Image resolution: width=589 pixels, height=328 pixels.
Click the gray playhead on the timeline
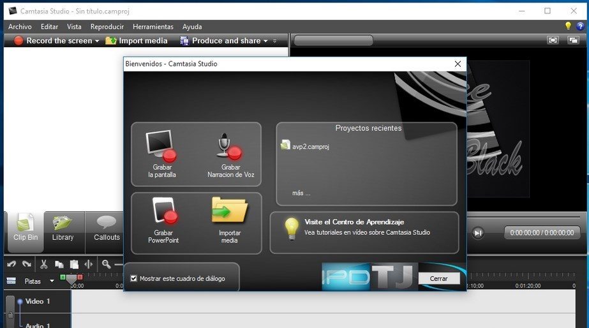point(71,279)
